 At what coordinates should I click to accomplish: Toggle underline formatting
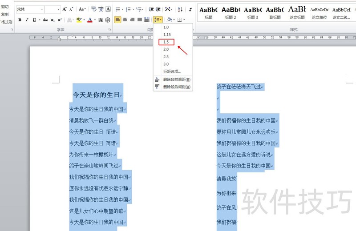click(x=34, y=20)
